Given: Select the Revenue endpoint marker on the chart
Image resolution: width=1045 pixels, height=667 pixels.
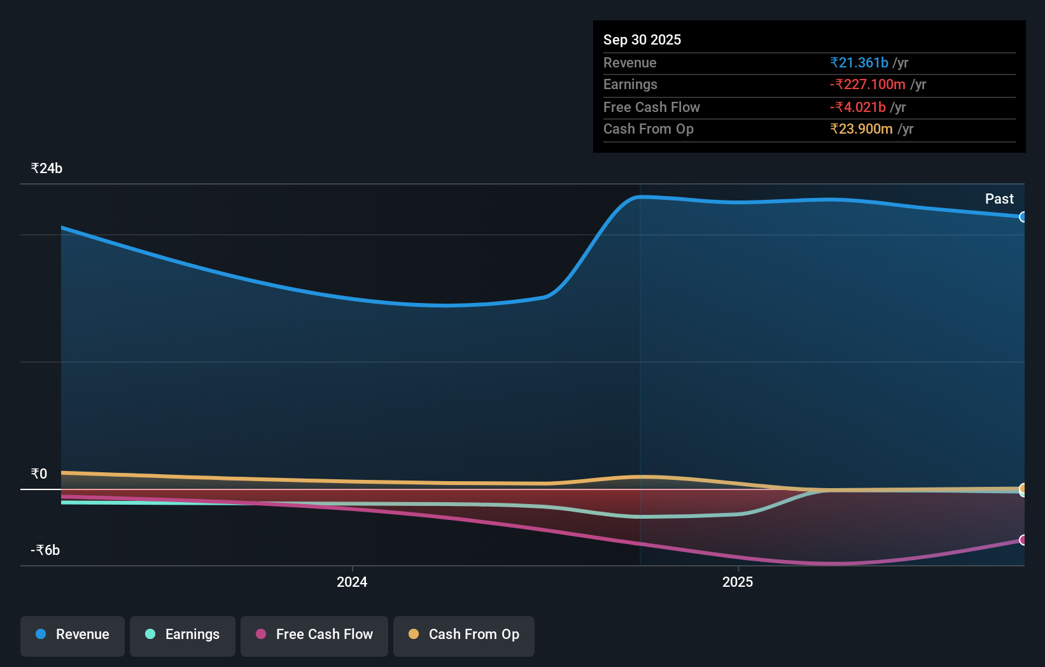Looking at the screenshot, I should [1022, 217].
